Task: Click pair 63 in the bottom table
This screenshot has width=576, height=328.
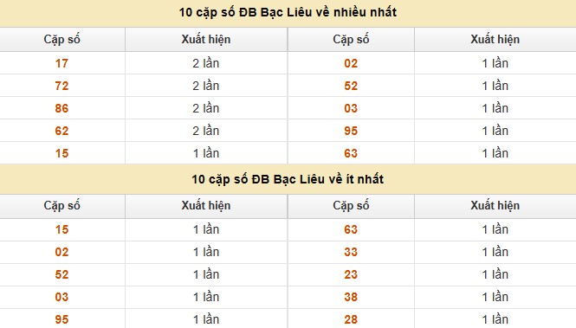Action: (351, 229)
